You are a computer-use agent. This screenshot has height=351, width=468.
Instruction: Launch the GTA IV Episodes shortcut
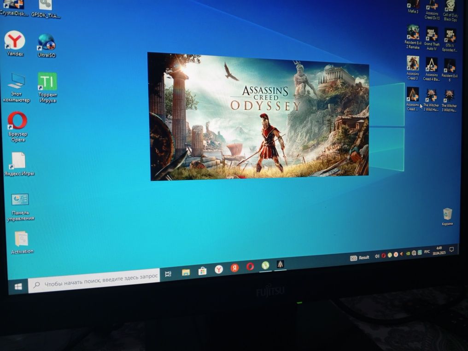pos(450,40)
